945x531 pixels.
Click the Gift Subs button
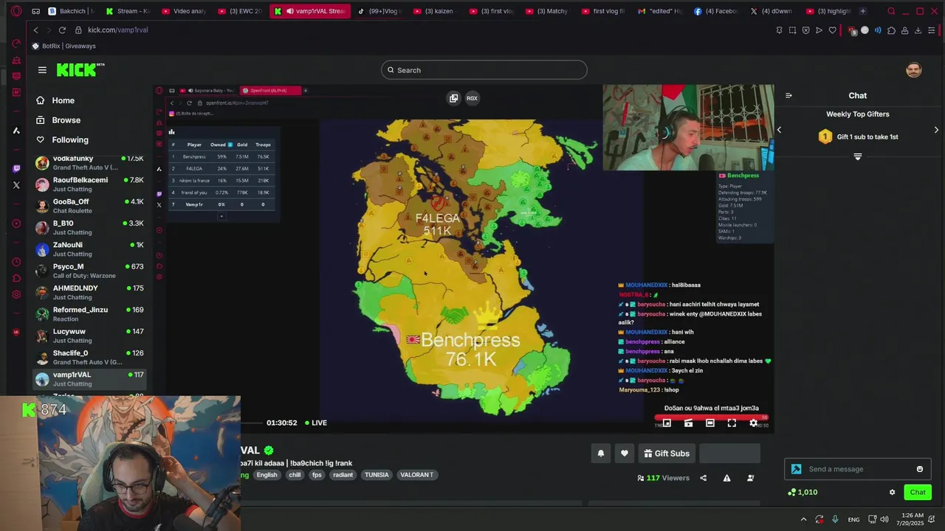tap(667, 454)
